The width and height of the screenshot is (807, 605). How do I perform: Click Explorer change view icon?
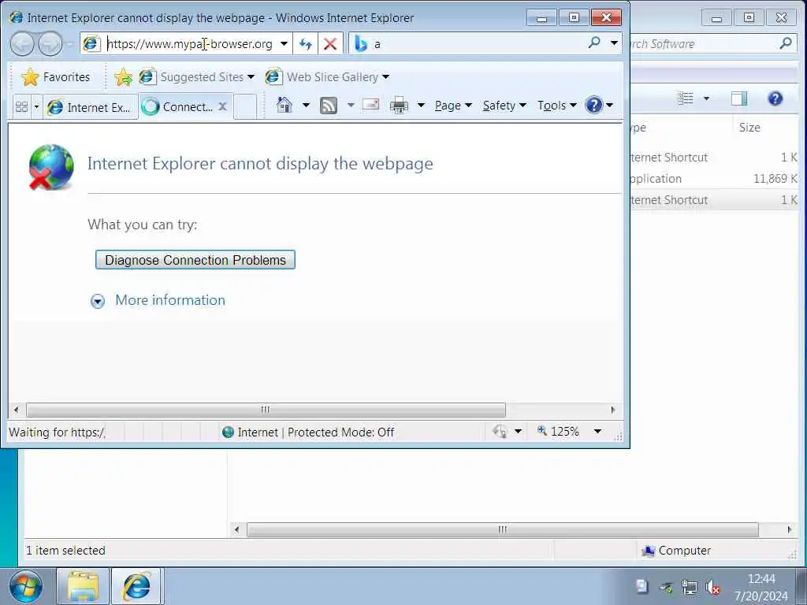[x=685, y=98]
